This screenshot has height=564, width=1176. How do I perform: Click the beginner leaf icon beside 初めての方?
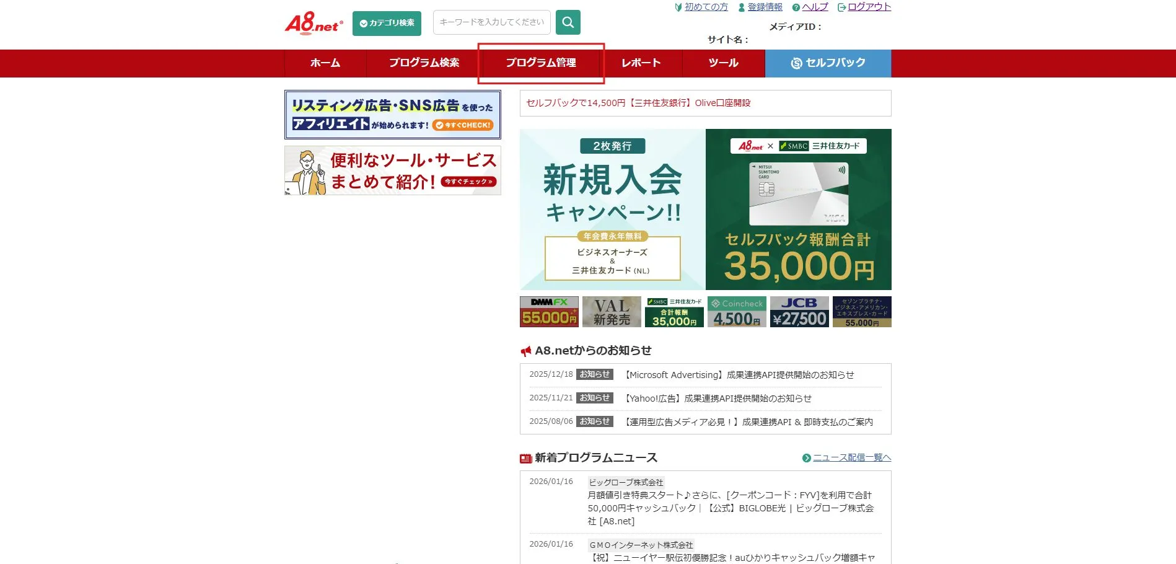point(678,7)
